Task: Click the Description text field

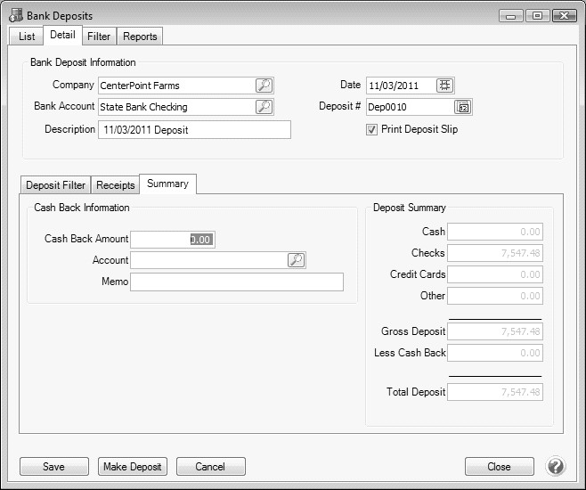Action: [194, 130]
